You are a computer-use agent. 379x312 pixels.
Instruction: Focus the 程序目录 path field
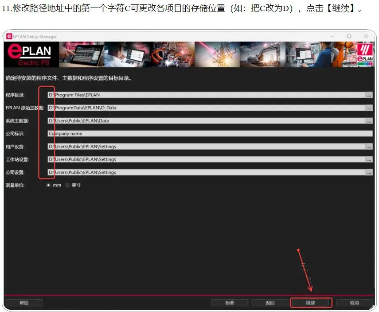(x=207, y=95)
